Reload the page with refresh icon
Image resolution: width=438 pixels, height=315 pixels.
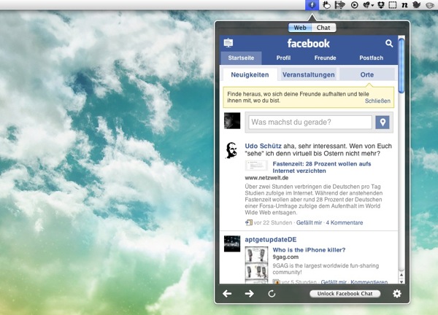tap(272, 294)
